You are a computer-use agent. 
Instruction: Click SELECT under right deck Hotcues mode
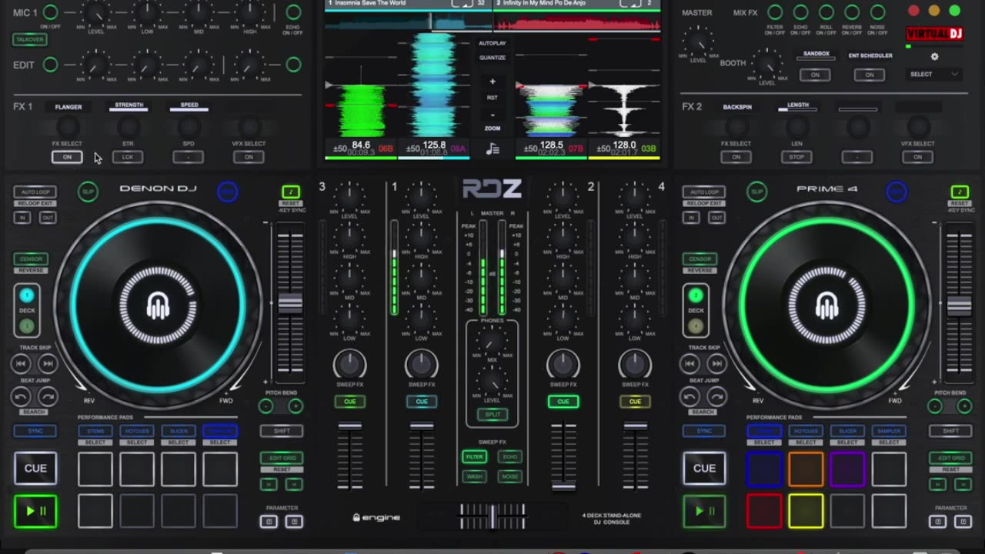(x=806, y=442)
